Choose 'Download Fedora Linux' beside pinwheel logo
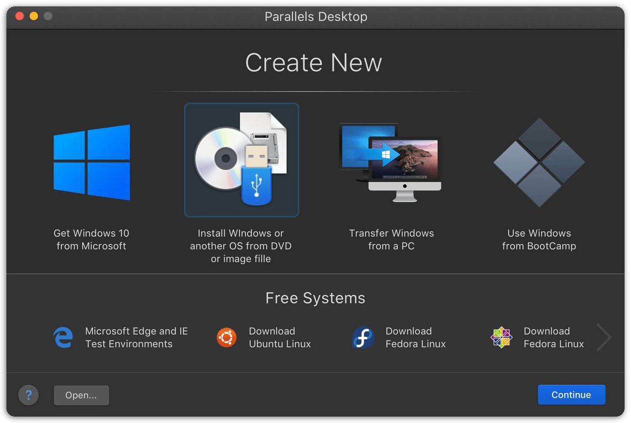Screen dimensions: 631x423 [x=554, y=337]
